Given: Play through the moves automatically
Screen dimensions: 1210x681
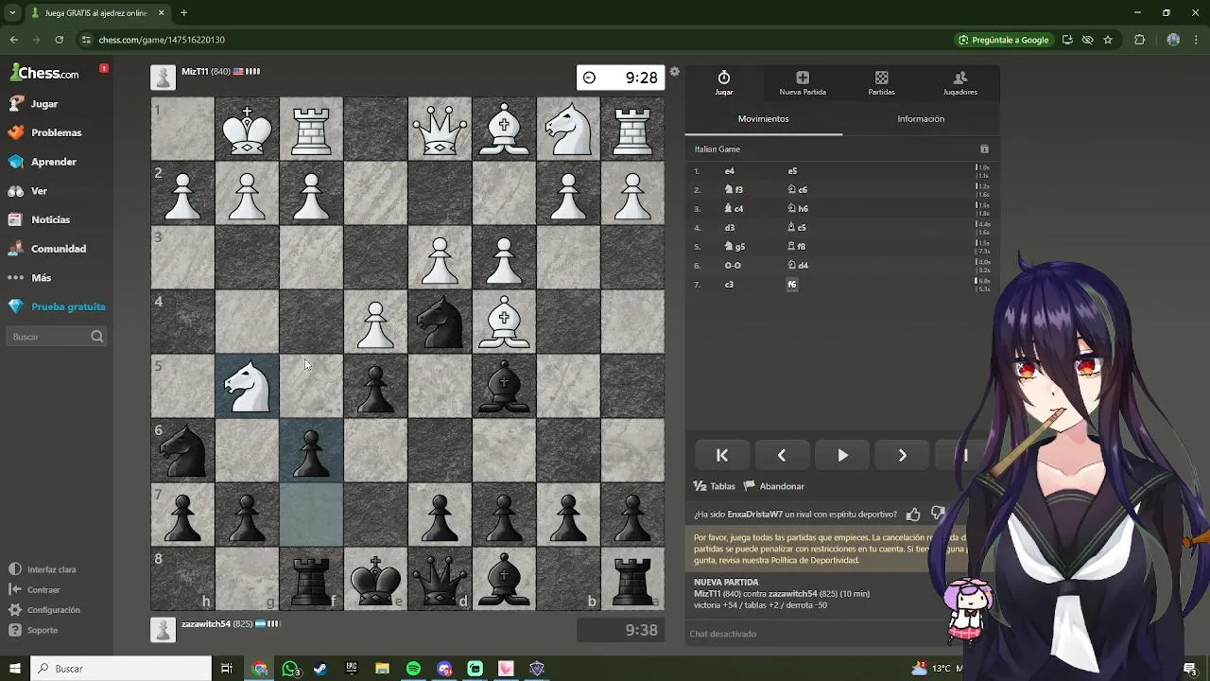Looking at the screenshot, I should 842,456.
